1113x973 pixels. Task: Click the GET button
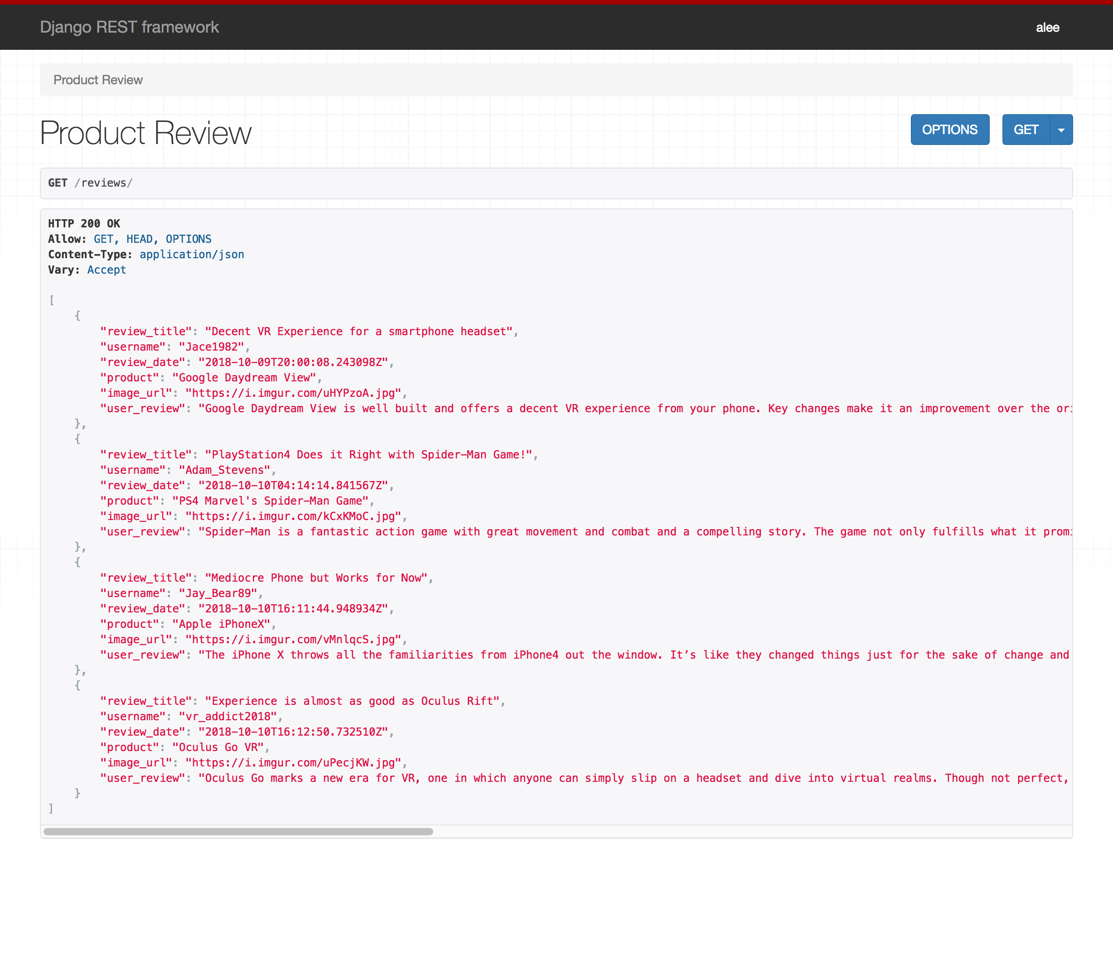tap(1025, 130)
